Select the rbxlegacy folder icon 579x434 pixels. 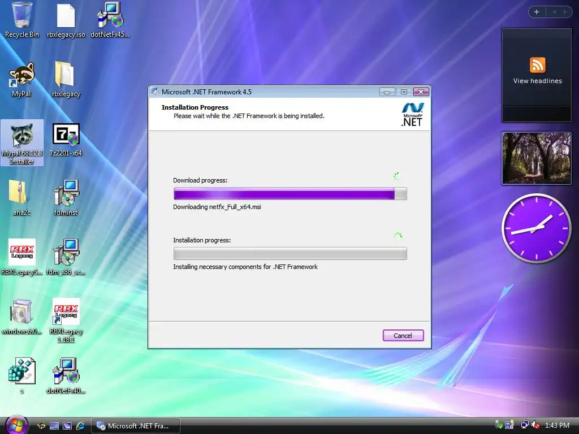pos(66,79)
